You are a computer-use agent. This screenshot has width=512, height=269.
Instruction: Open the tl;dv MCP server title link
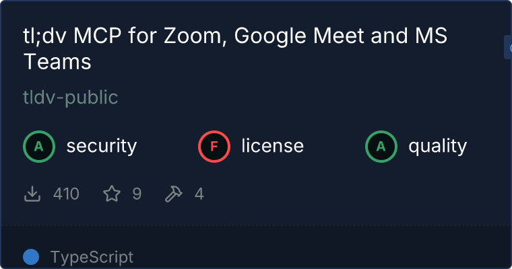coord(235,48)
